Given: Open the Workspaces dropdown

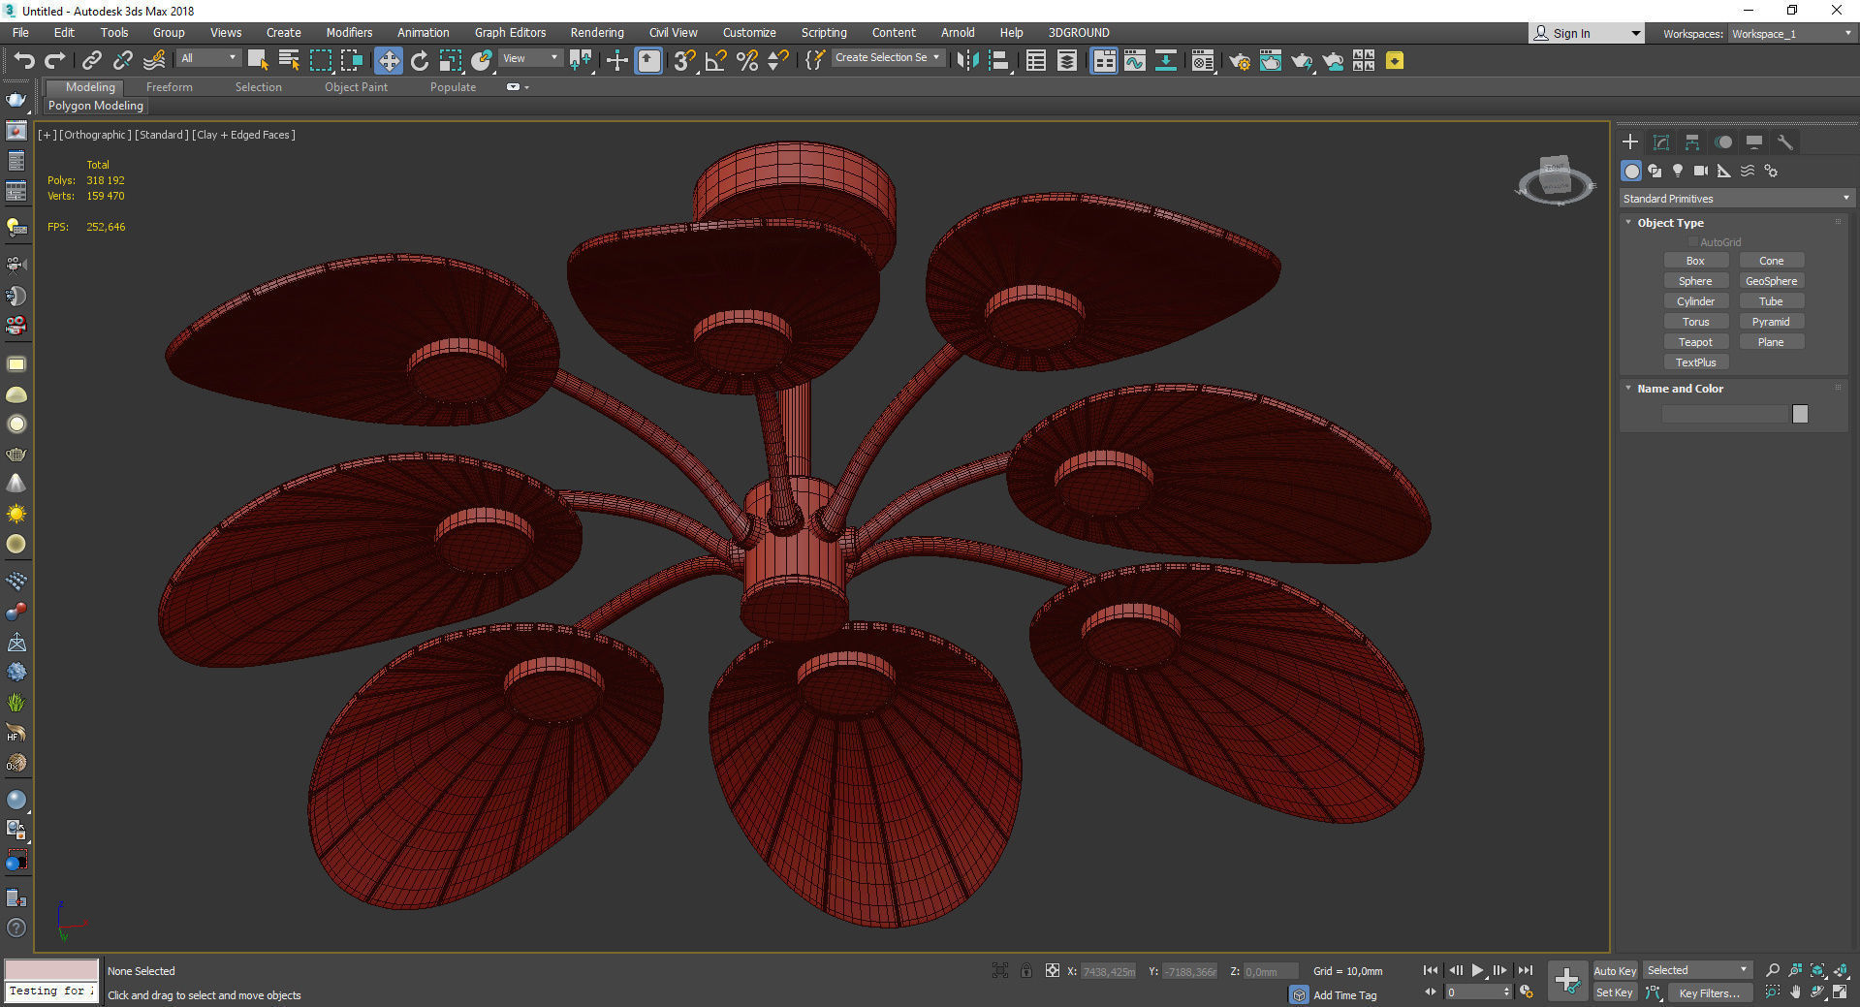Looking at the screenshot, I should (x=1791, y=34).
